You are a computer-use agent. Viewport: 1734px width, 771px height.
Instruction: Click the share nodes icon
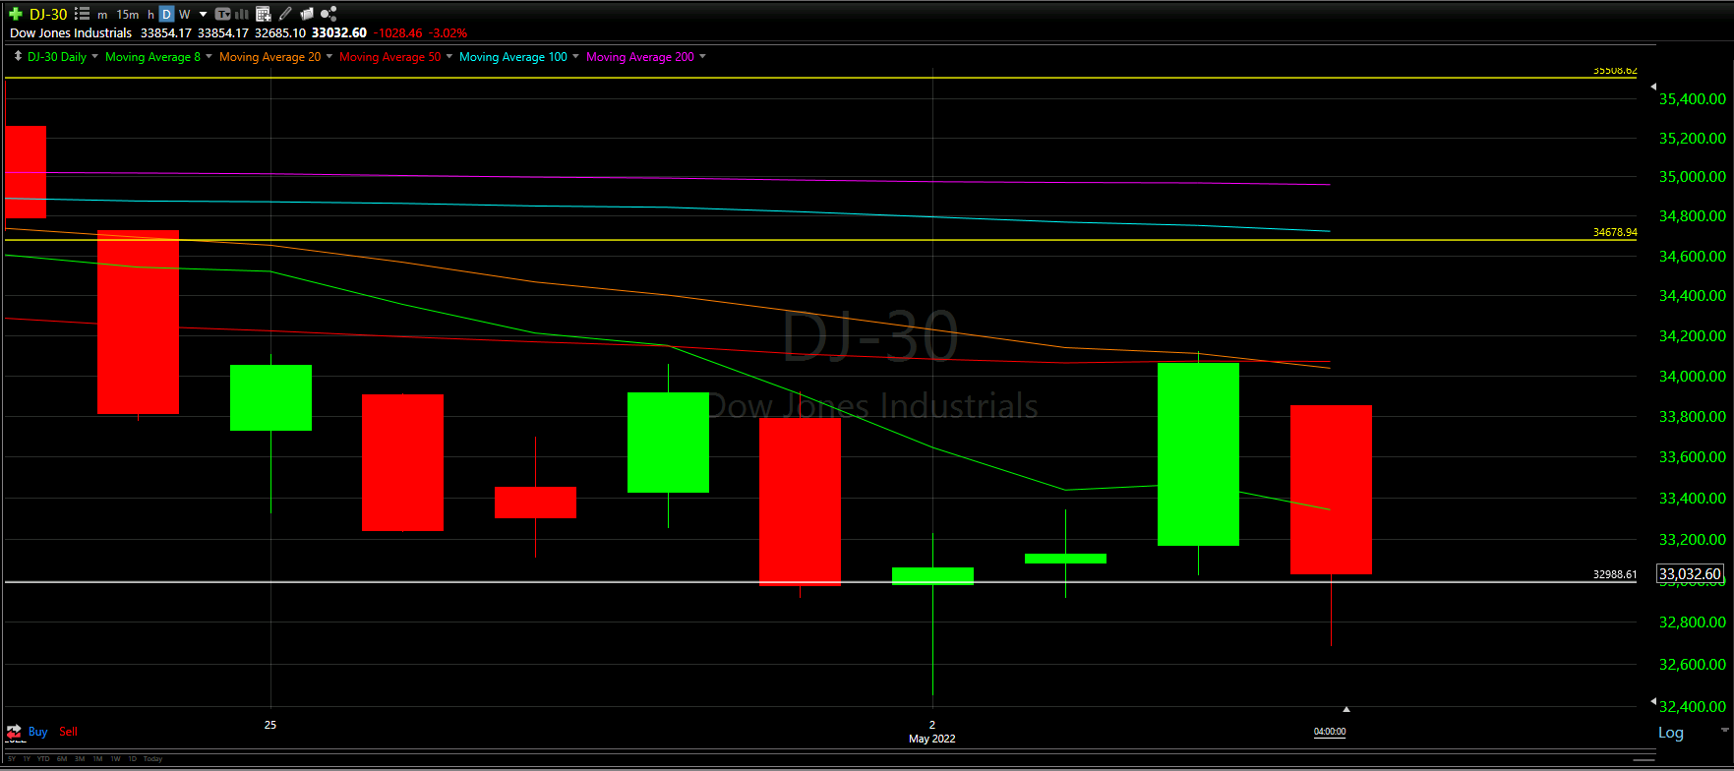tap(329, 14)
